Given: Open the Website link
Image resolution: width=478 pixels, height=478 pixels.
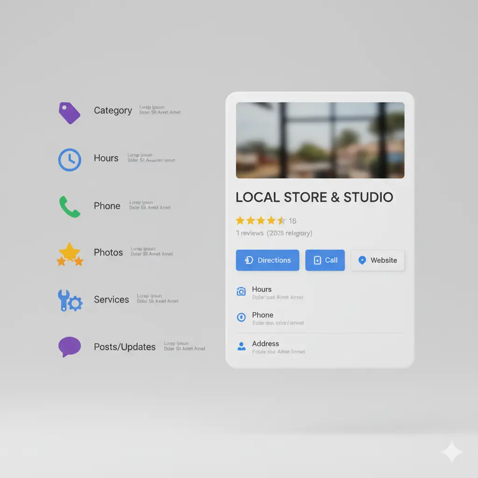Looking at the screenshot, I should 378,260.
